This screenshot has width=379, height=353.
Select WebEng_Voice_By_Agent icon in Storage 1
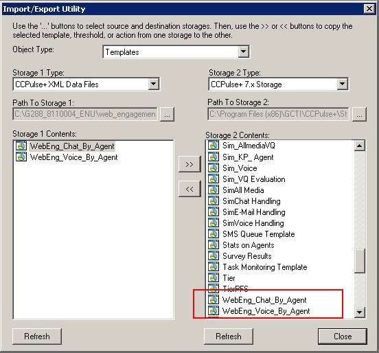pos(21,157)
